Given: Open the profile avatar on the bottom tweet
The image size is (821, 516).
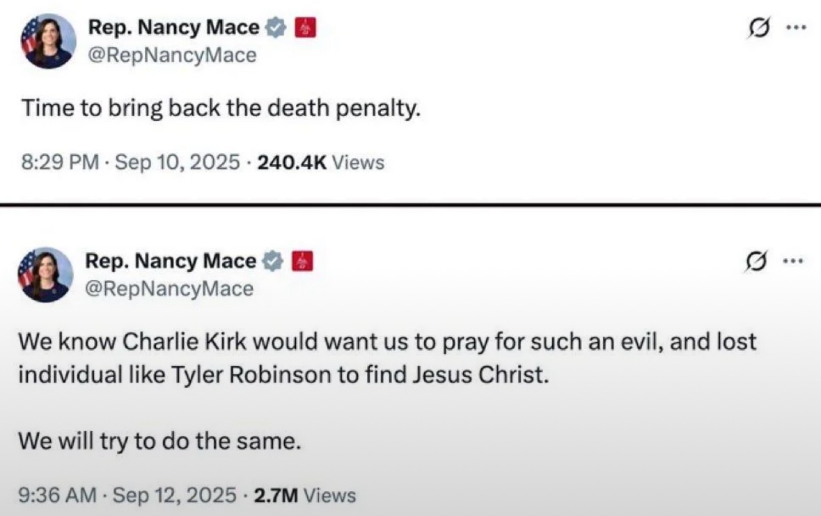Looking at the screenshot, I should 45,274.
